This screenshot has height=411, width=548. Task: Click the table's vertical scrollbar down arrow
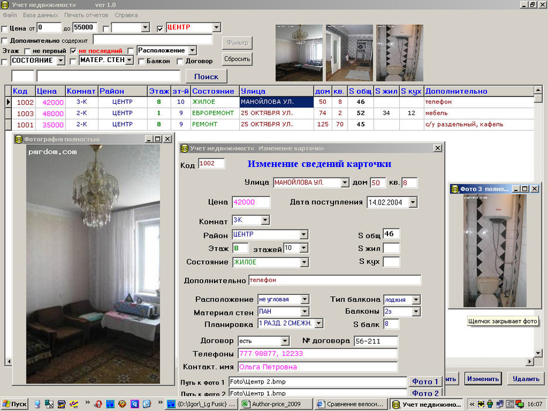538,353
